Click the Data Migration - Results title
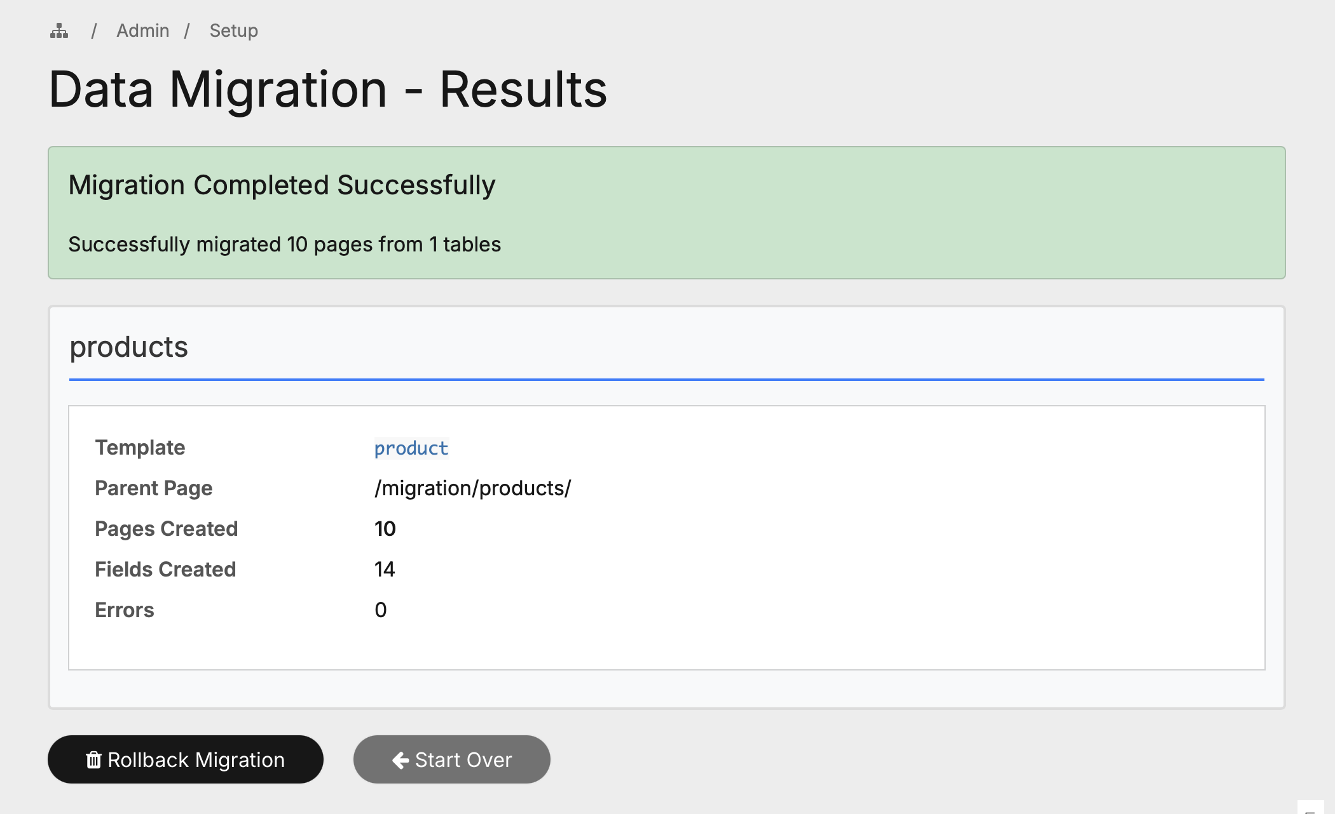The height and width of the screenshot is (814, 1335). (x=327, y=90)
